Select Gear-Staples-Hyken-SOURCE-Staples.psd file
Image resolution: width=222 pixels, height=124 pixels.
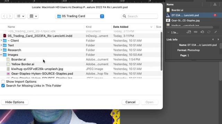(42, 73)
